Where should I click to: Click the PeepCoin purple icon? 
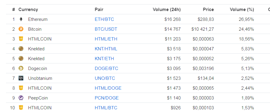click(x=21, y=98)
